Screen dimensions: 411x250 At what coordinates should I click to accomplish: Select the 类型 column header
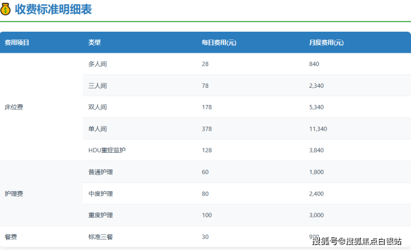(x=94, y=43)
